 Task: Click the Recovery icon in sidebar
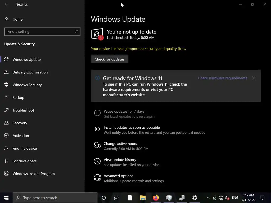click(x=6, y=123)
